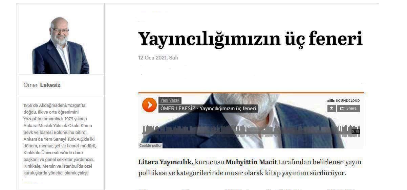Click the bold Litera Yayıncılık text
This screenshot has height=190, width=407.
coord(166,162)
